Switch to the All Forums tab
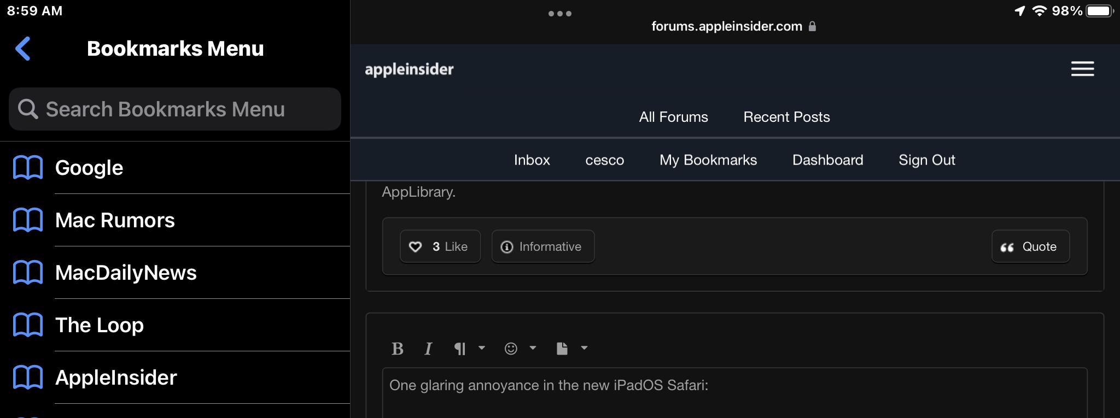Viewport: 1120px width, 418px height. [673, 117]
